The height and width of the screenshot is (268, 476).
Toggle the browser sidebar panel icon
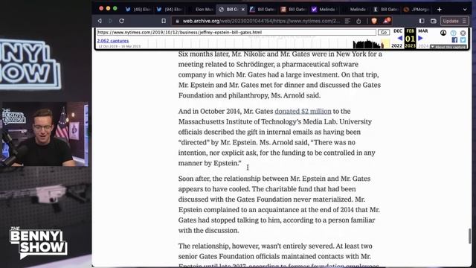click(422, 21)
